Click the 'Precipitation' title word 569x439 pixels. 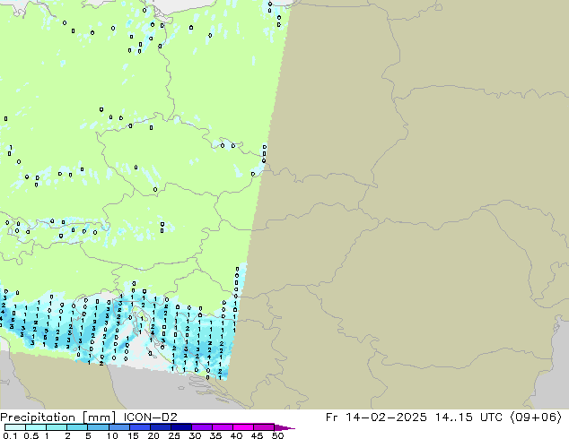click(x=38, y=417)
